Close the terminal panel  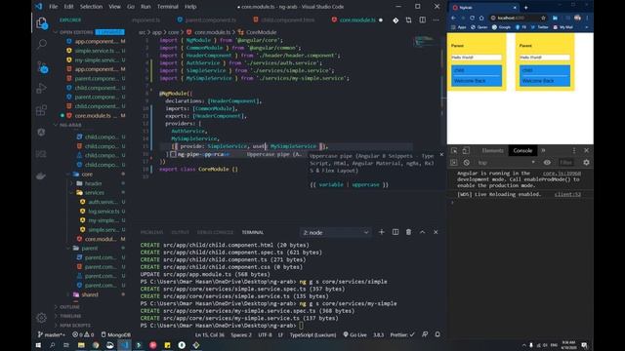click(x=436, y=232)
